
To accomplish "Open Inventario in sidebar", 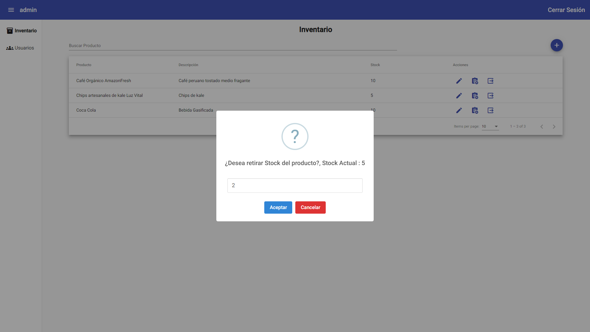I will pyautogui.click(x=22, y=31).
